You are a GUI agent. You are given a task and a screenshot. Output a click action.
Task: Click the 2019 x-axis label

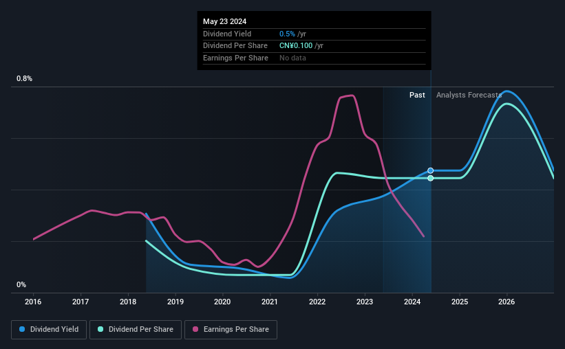coord(175,302)
